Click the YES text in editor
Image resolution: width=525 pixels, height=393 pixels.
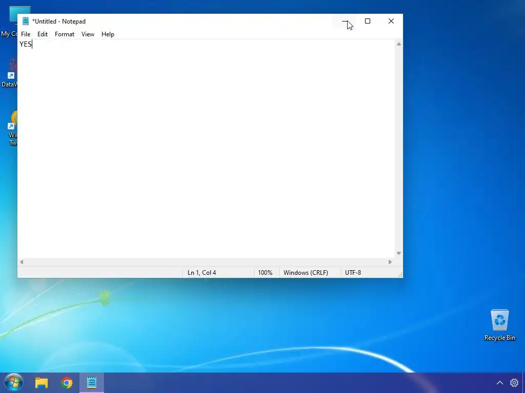[x=26, y=44]
